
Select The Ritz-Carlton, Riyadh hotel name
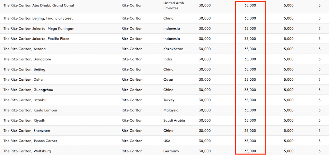point(24,120)
